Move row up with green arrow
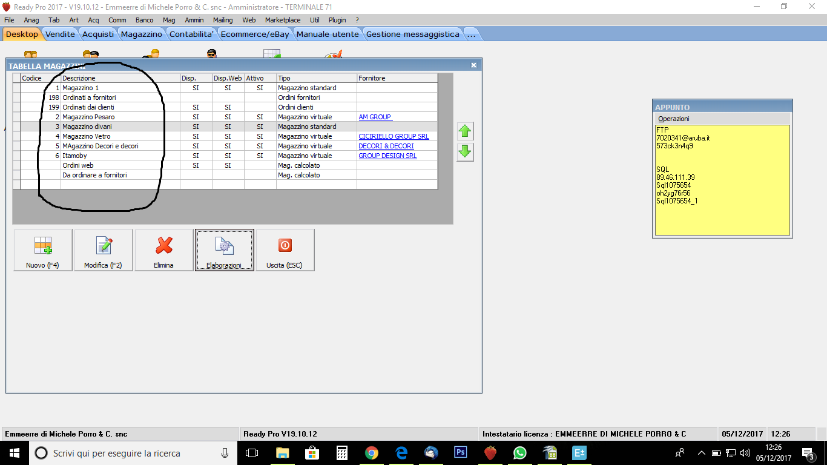The width and height of the screenshot is (827, 465). [465, 131]
